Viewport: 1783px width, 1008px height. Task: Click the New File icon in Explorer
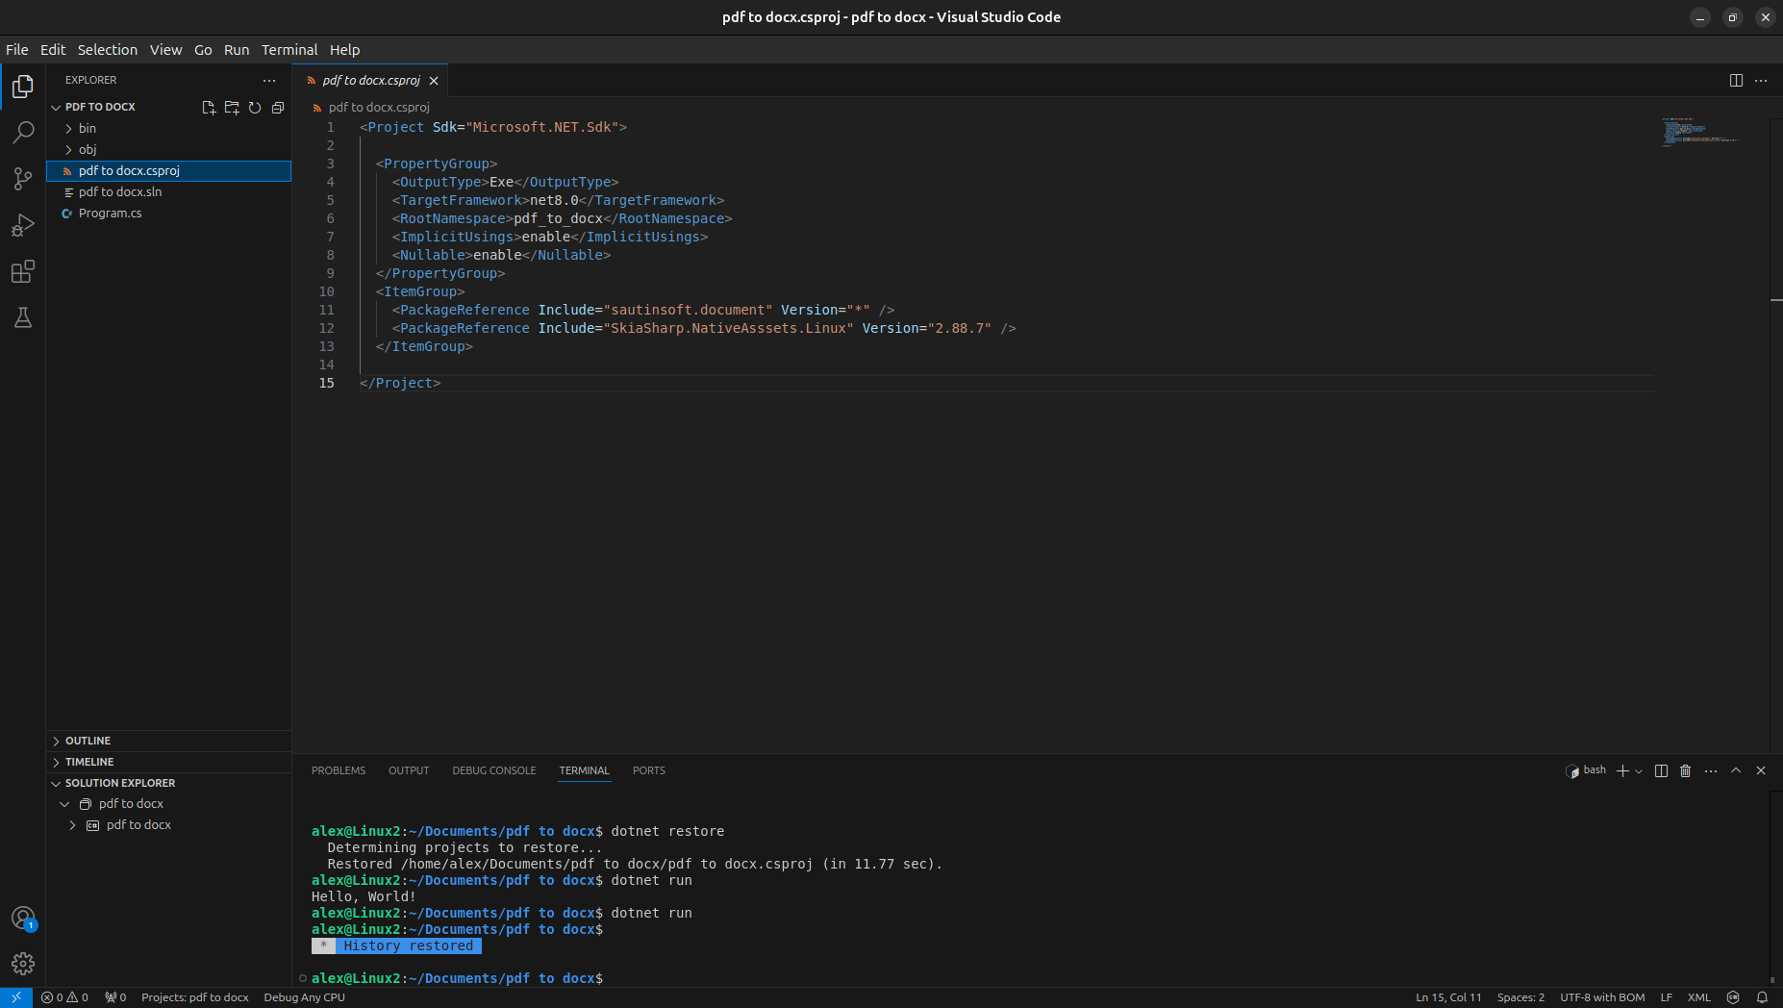(209, 108)
